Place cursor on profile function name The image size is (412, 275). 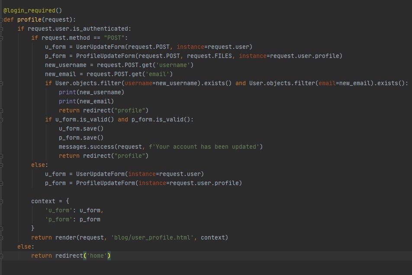point(29,20)
